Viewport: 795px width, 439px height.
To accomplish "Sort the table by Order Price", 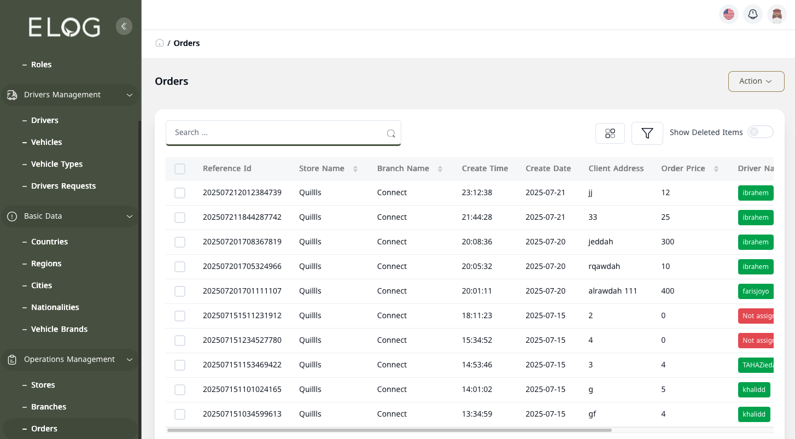I will coord(717,168).
